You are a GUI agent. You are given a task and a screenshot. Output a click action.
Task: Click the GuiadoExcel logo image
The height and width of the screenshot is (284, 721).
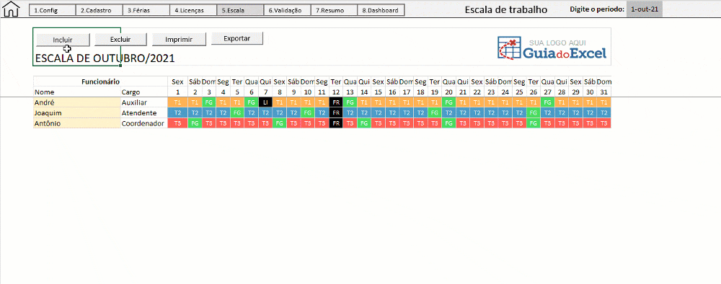[552, 48]
